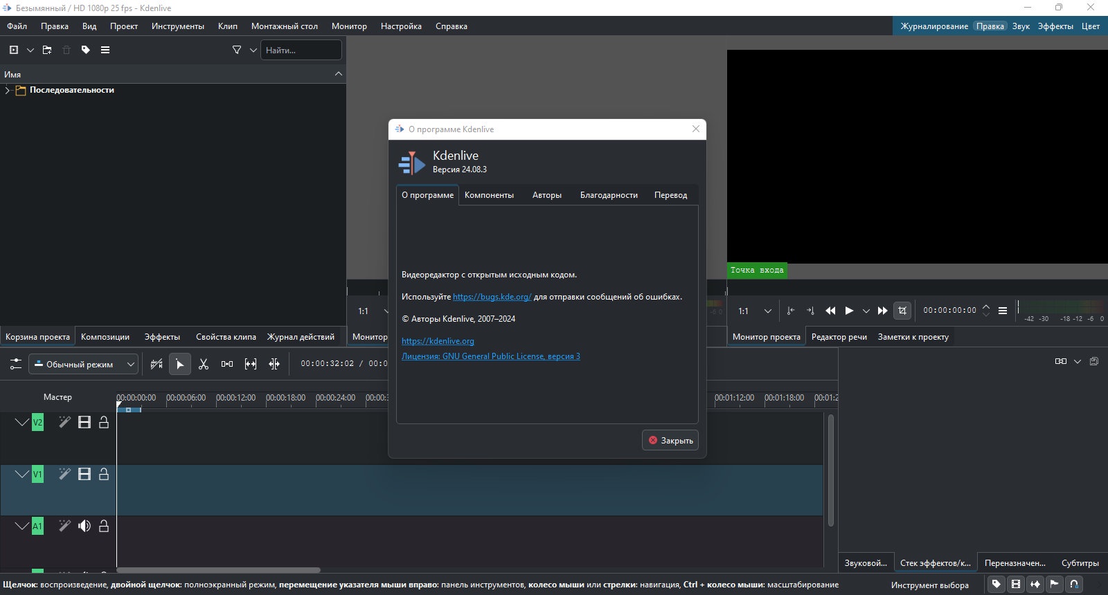Open the Обычный режим mode dropdown
1108x595 pixels.
[83, 364]
